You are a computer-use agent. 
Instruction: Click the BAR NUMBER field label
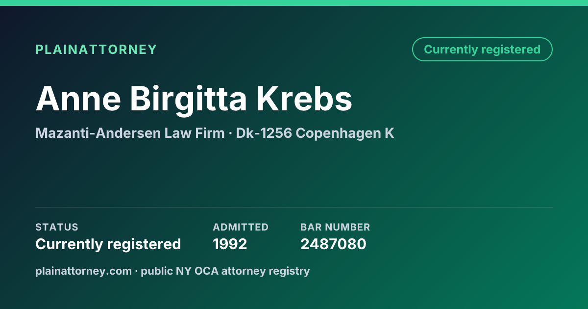335,227
